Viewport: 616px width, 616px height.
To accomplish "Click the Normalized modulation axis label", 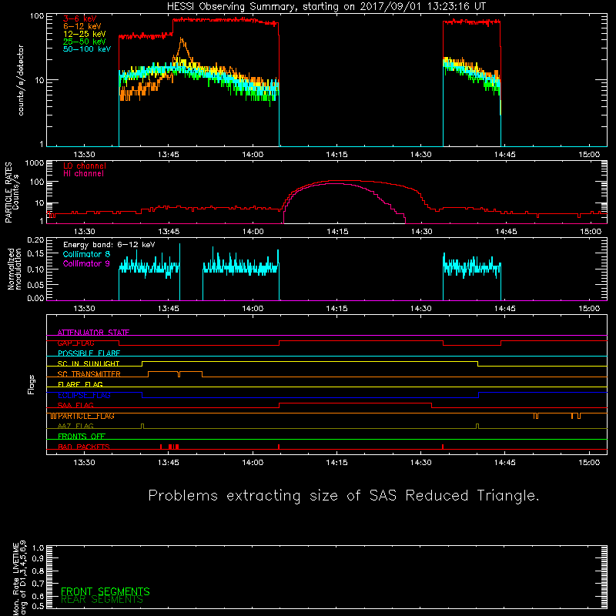I will tap(15, 269).
